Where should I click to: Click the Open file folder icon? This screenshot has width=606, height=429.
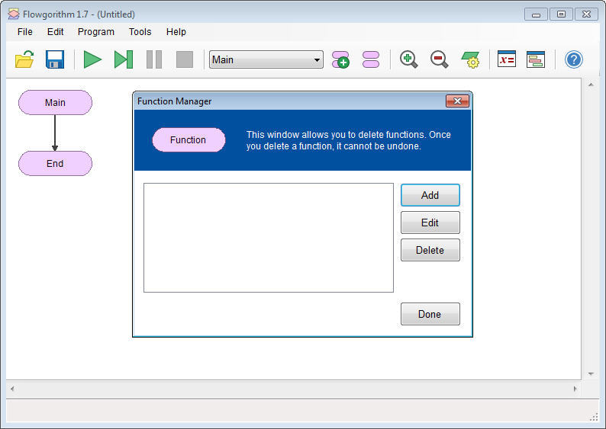click(24, 59)
